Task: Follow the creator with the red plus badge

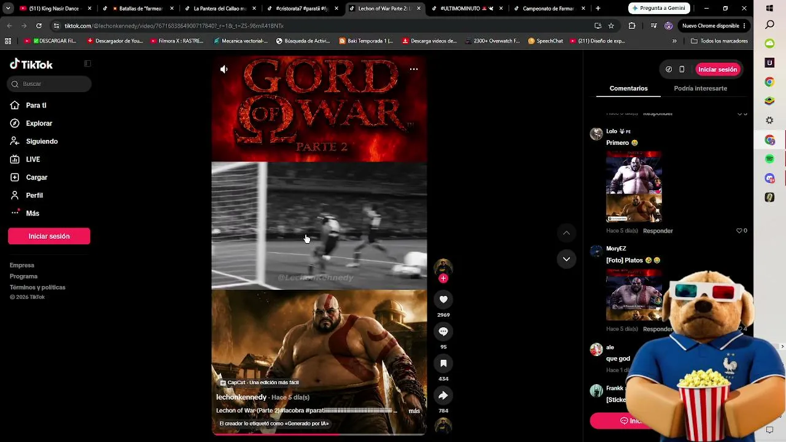Action: point(443,278)
